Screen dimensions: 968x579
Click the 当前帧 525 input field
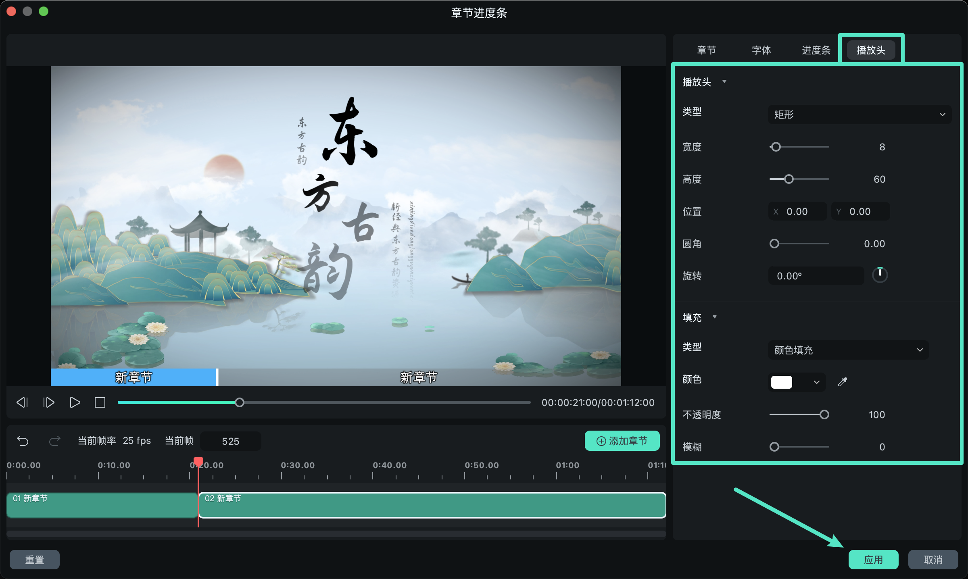231,441
